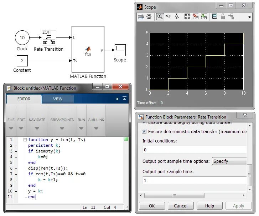Select Zoom X-axis tool in Scope
259x216 pixels.
(168, 16)
